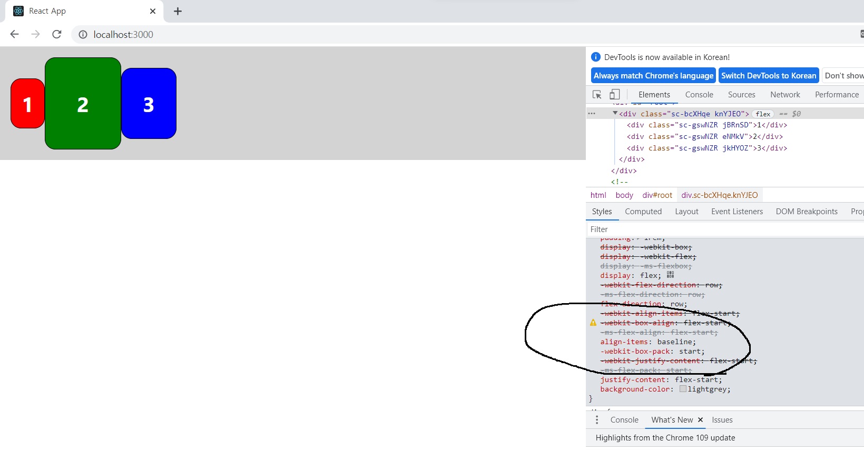Click the DevTools info notification icon
The height and width of the screenshot is (451, 864).
(596, 57)
